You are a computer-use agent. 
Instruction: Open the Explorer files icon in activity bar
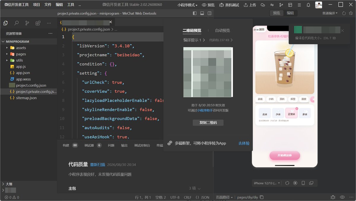click(x=5, y=23)
